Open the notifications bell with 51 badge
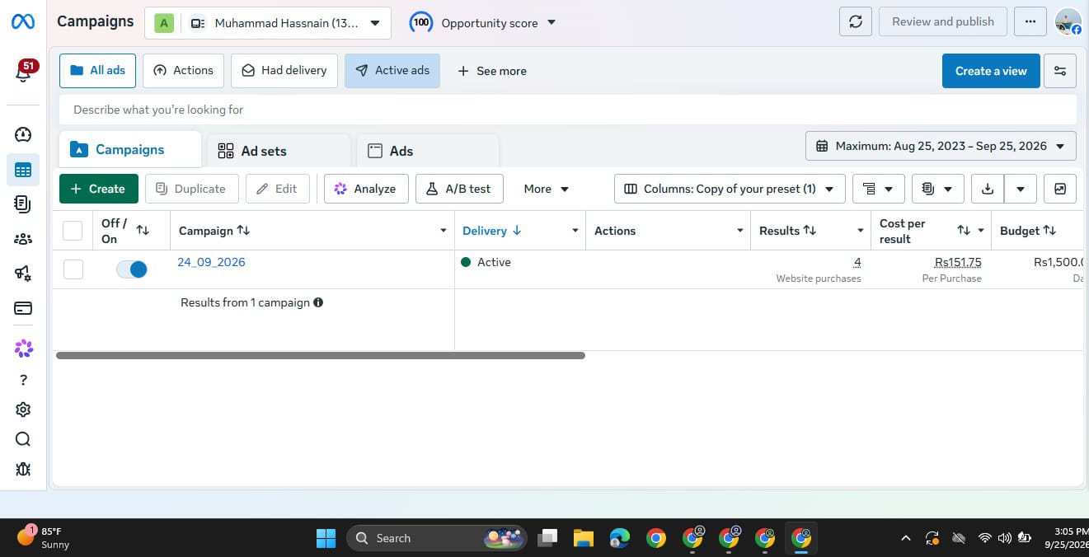 [24, 72]
